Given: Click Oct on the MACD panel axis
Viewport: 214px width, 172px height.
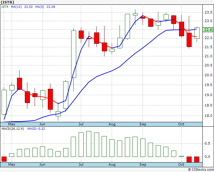Looking at the screenshot, I should click(x=181, y=164).
